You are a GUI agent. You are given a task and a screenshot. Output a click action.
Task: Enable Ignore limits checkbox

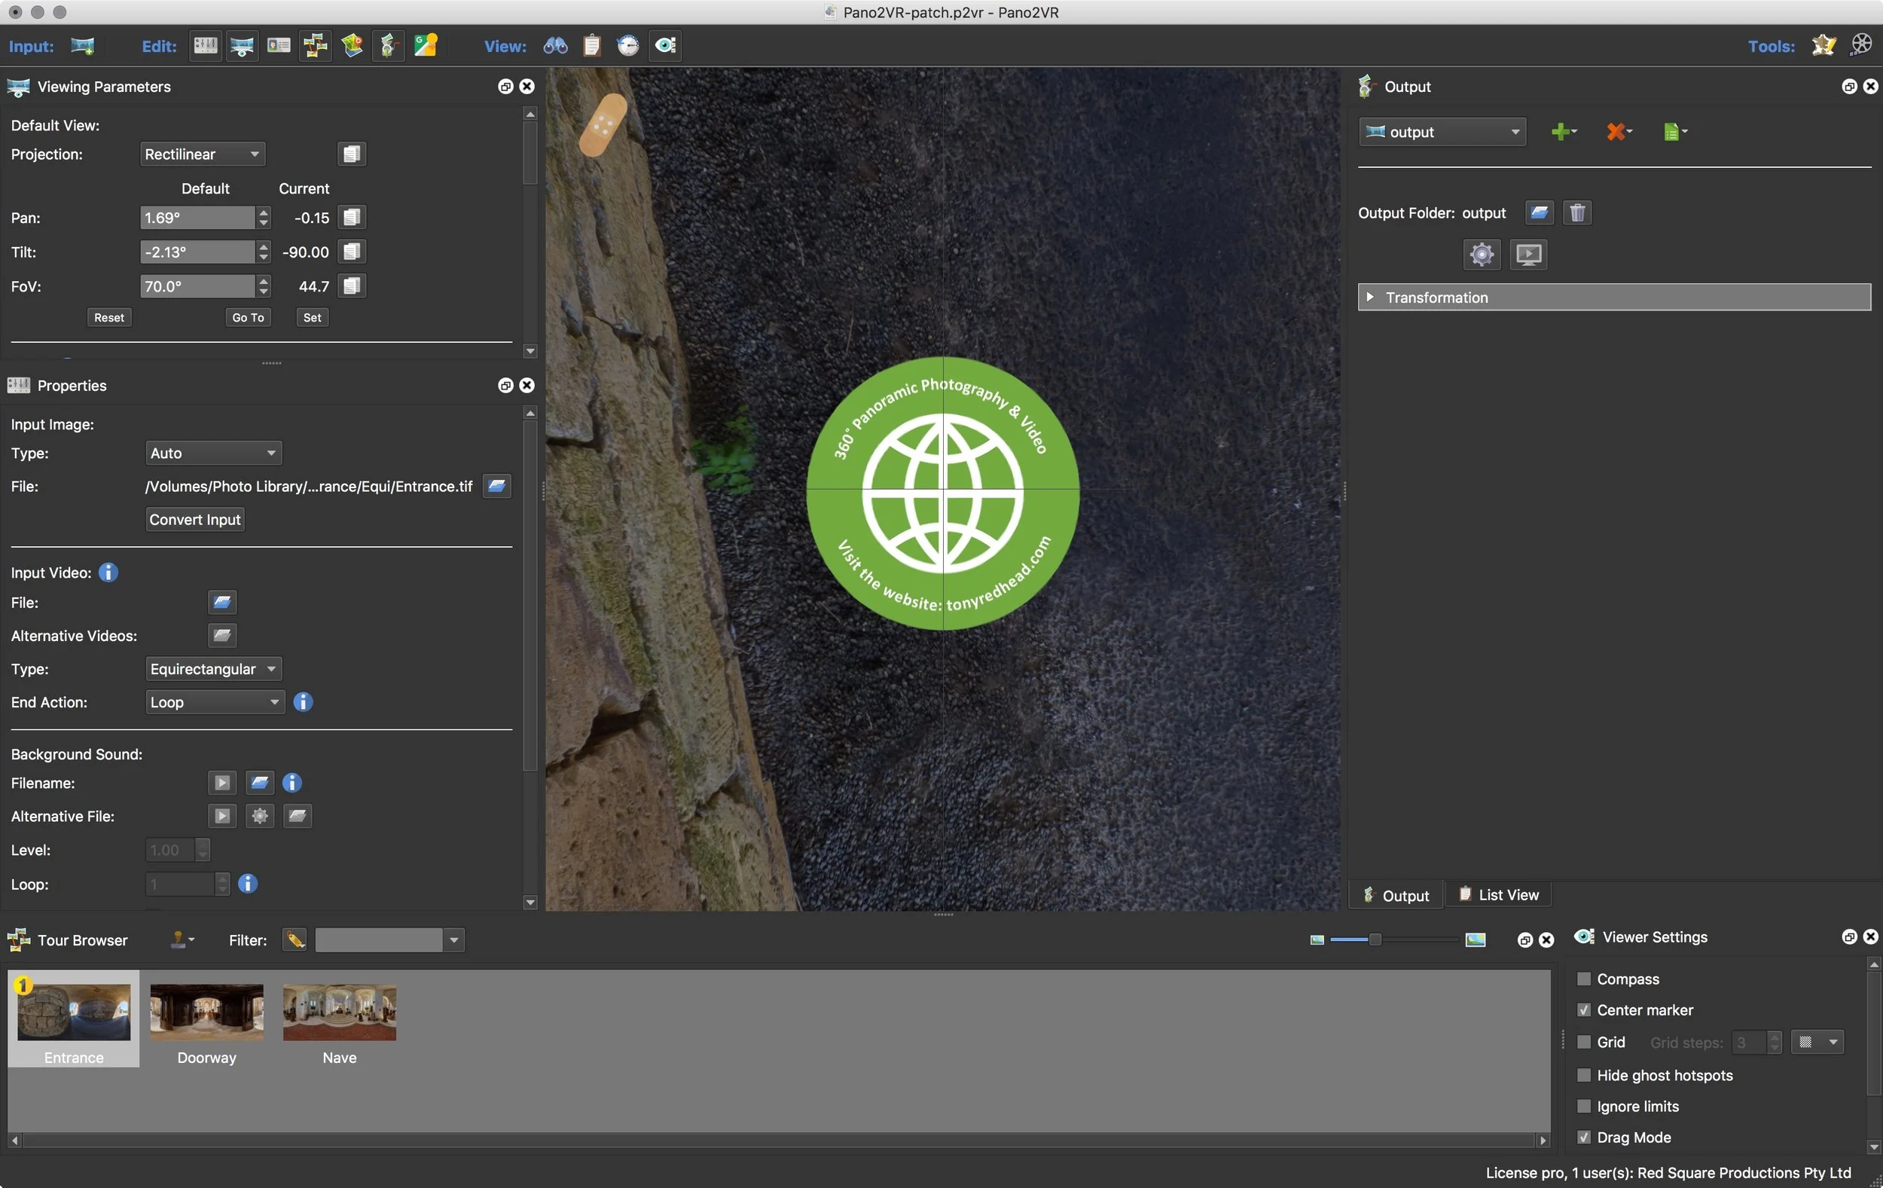click(x=1583, y=1106)
